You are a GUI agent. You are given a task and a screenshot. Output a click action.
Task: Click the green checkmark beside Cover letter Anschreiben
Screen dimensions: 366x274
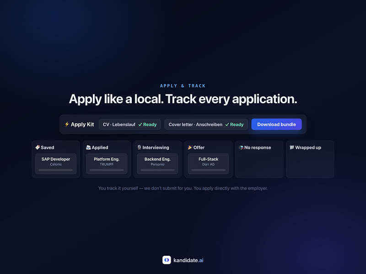[227, 125]
